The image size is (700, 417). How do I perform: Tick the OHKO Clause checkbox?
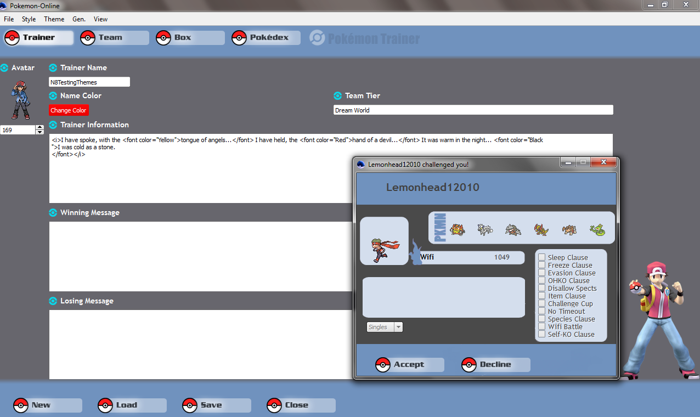click(542, 280)
